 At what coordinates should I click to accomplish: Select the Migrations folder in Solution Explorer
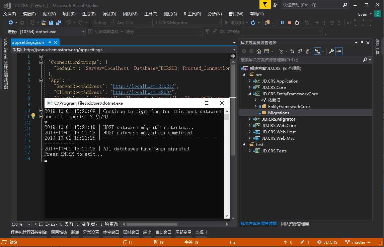(279, 113)
